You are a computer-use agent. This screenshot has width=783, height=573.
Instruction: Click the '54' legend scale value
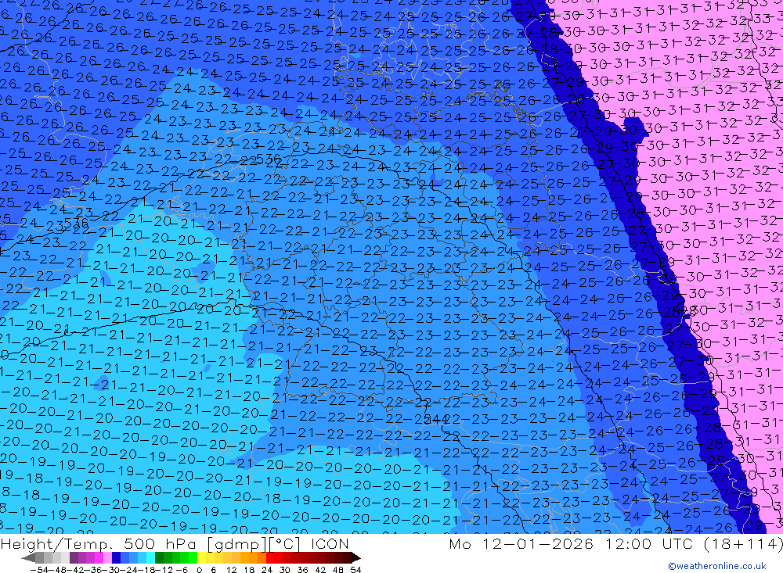click(355, 570)
